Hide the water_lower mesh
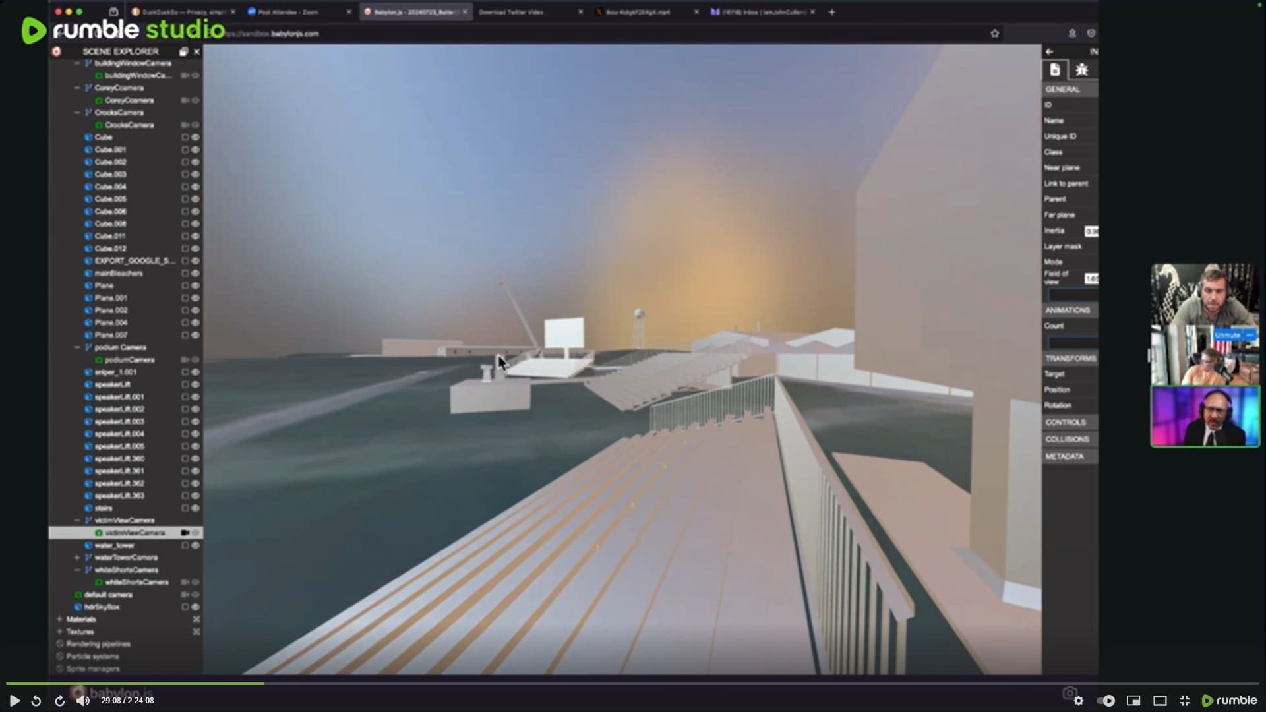This screenshot has height=712, width=1266. [195, 546]
